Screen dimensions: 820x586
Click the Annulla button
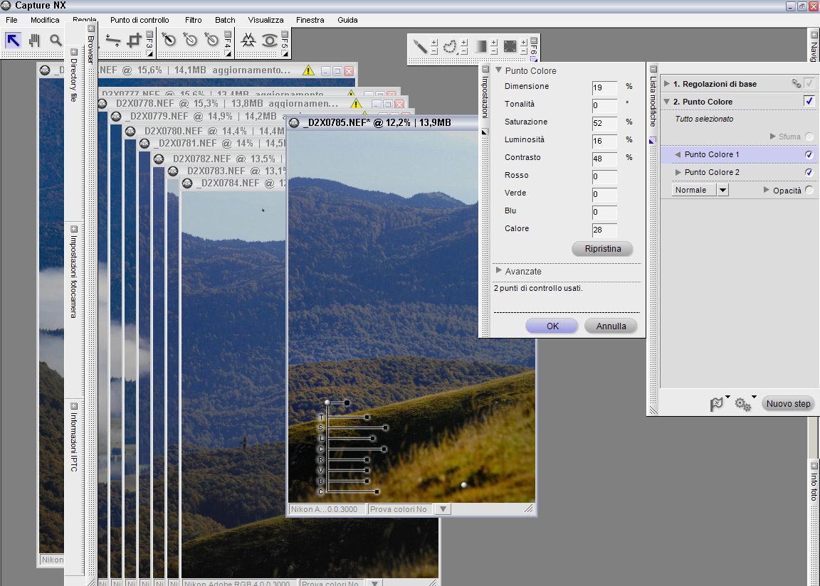pos(611,326)
